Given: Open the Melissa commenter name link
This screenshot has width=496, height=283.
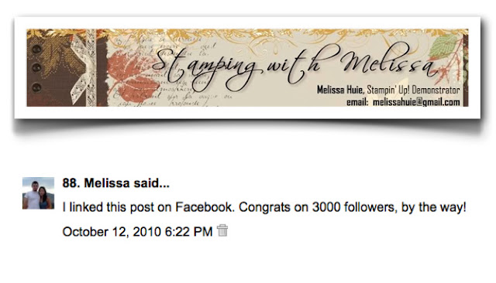Looking at the screenshot, I should [107, 183].
